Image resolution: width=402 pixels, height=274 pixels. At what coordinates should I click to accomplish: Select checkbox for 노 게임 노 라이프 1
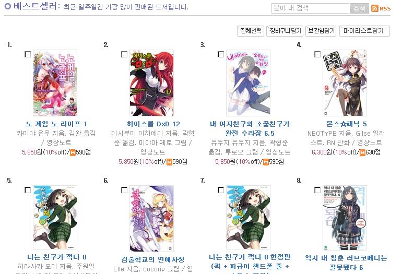point(28,54)
